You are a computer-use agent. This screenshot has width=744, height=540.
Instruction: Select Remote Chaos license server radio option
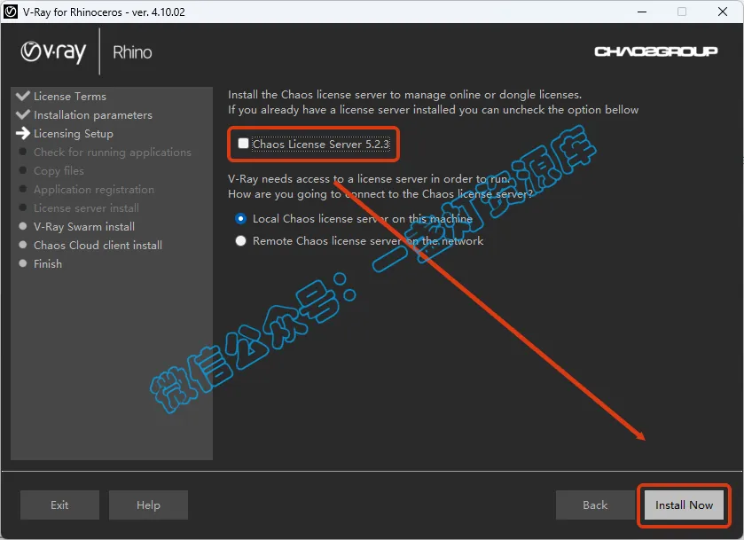(240, 241)
